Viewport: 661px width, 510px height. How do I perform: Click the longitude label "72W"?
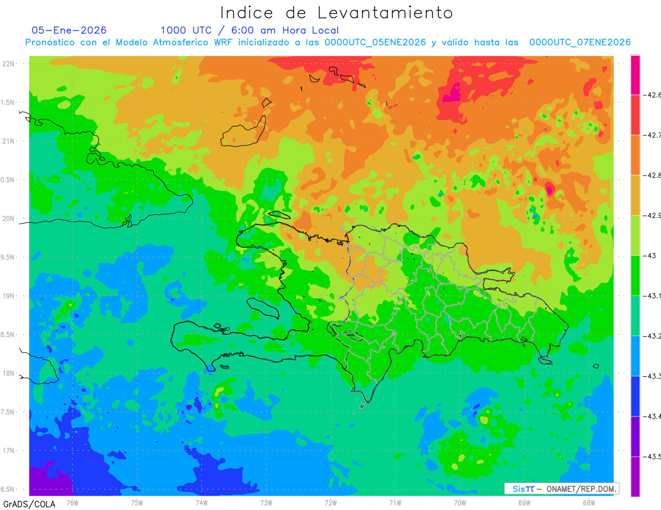coord(330,502)
